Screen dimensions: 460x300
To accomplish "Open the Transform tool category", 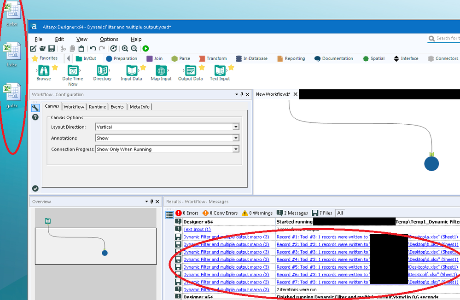I will click(x=213, y=58).
